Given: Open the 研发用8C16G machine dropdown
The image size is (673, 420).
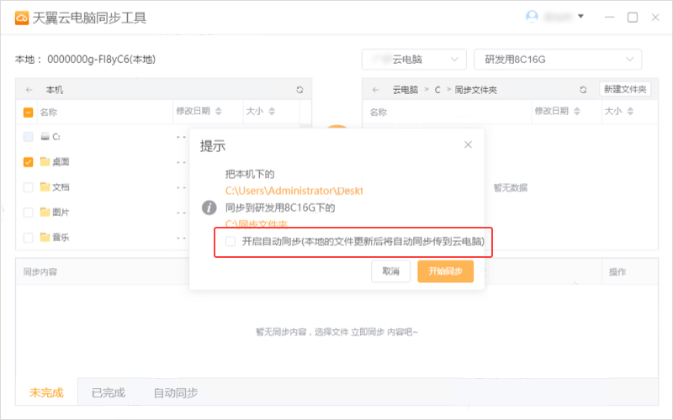Looking at the screenshot, I should [x=558, y=60].
